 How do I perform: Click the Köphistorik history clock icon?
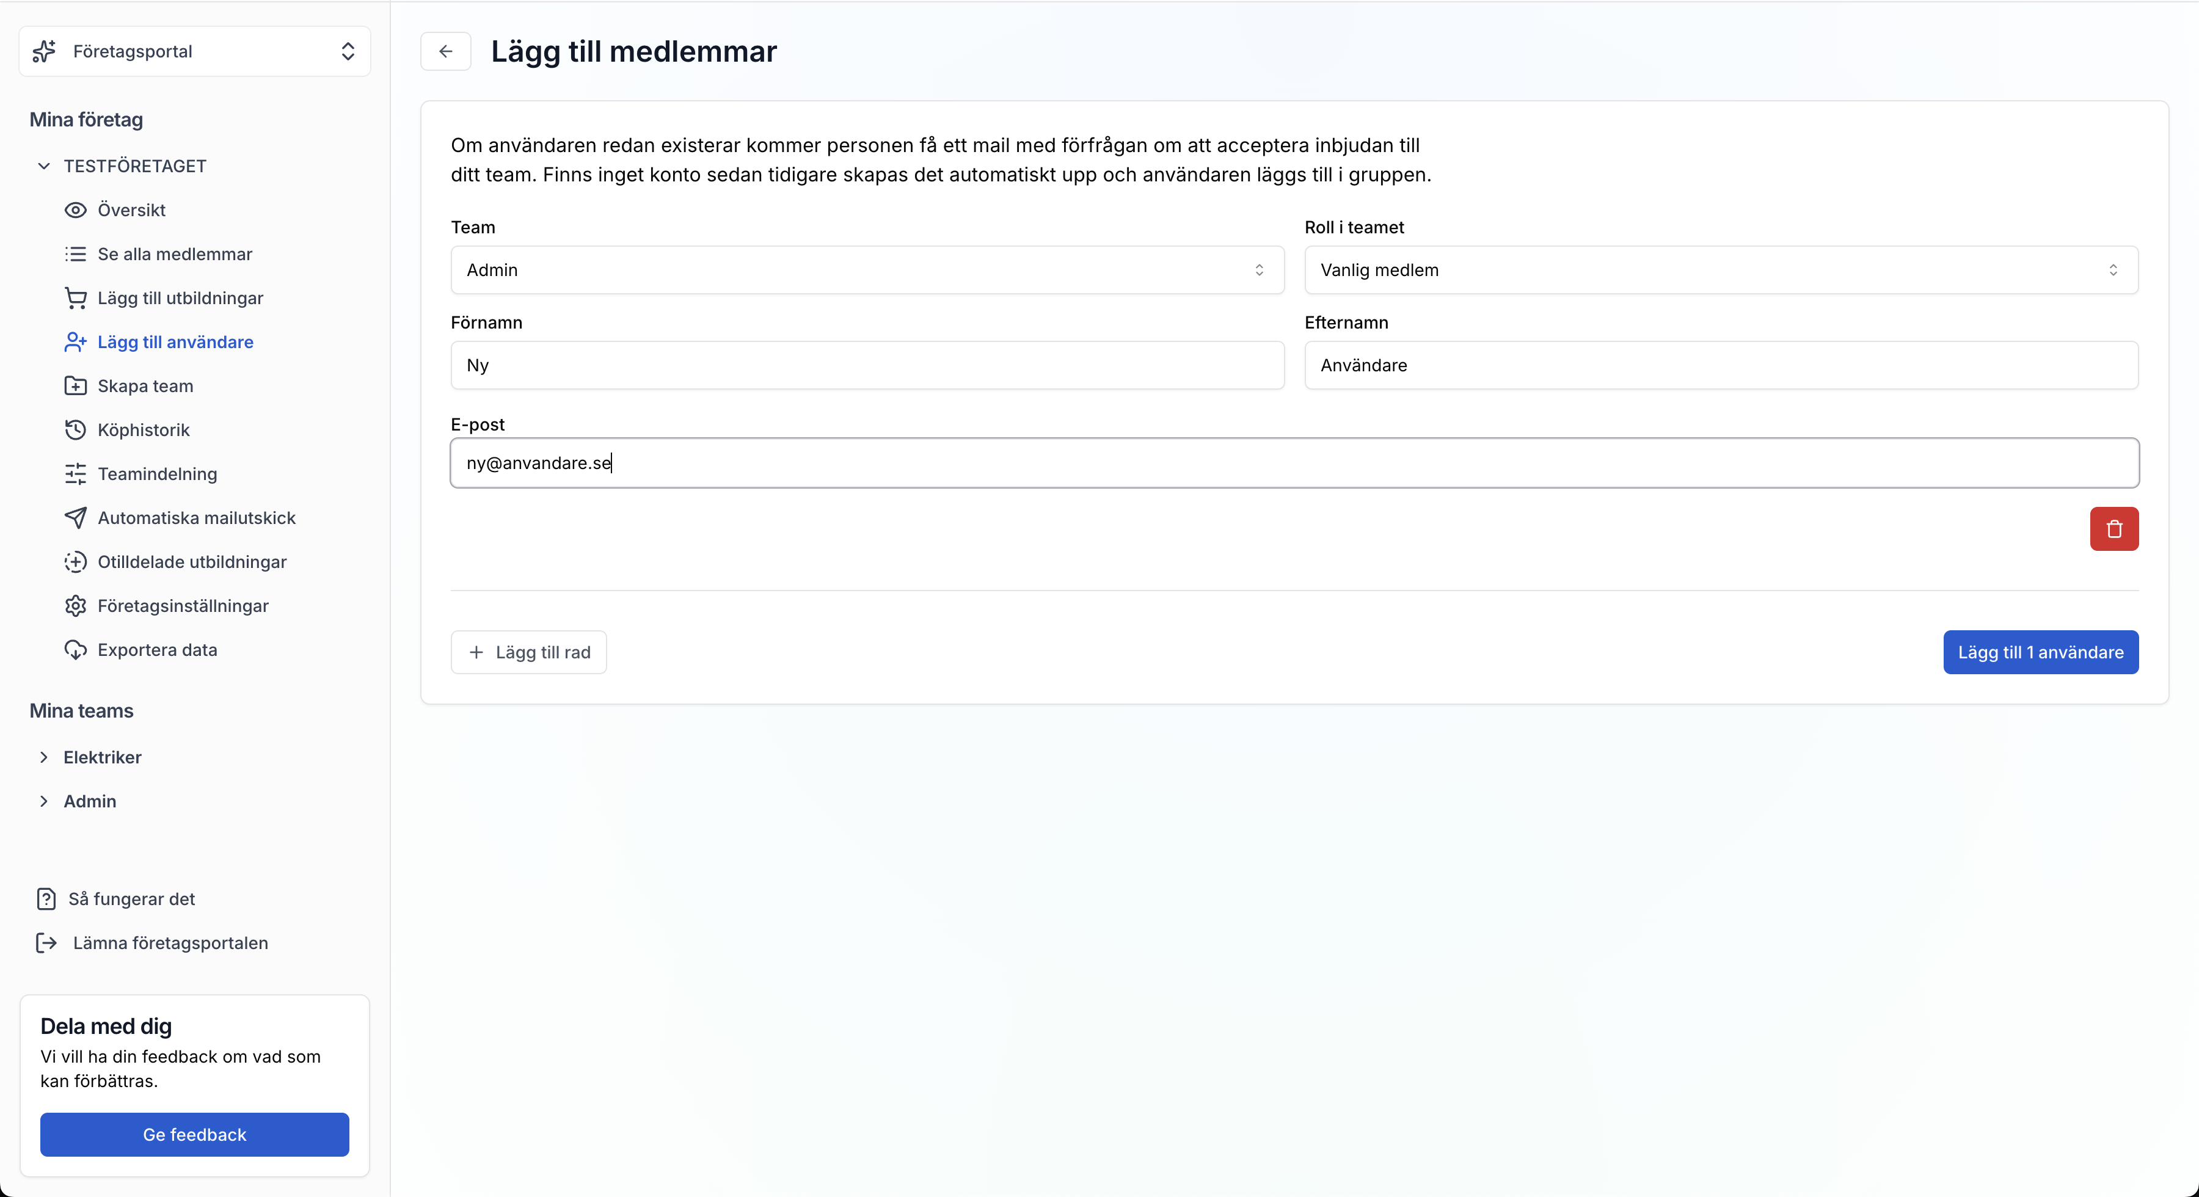click(x=75, y=429)
